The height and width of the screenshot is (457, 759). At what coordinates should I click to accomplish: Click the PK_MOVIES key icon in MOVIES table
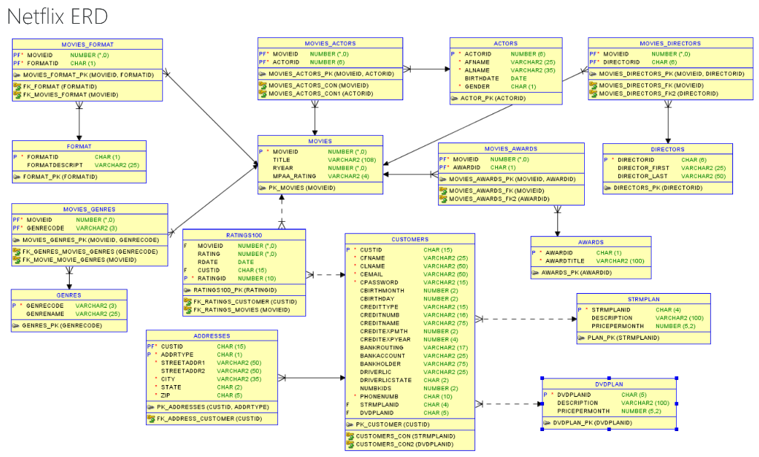(x=263, y=188)
